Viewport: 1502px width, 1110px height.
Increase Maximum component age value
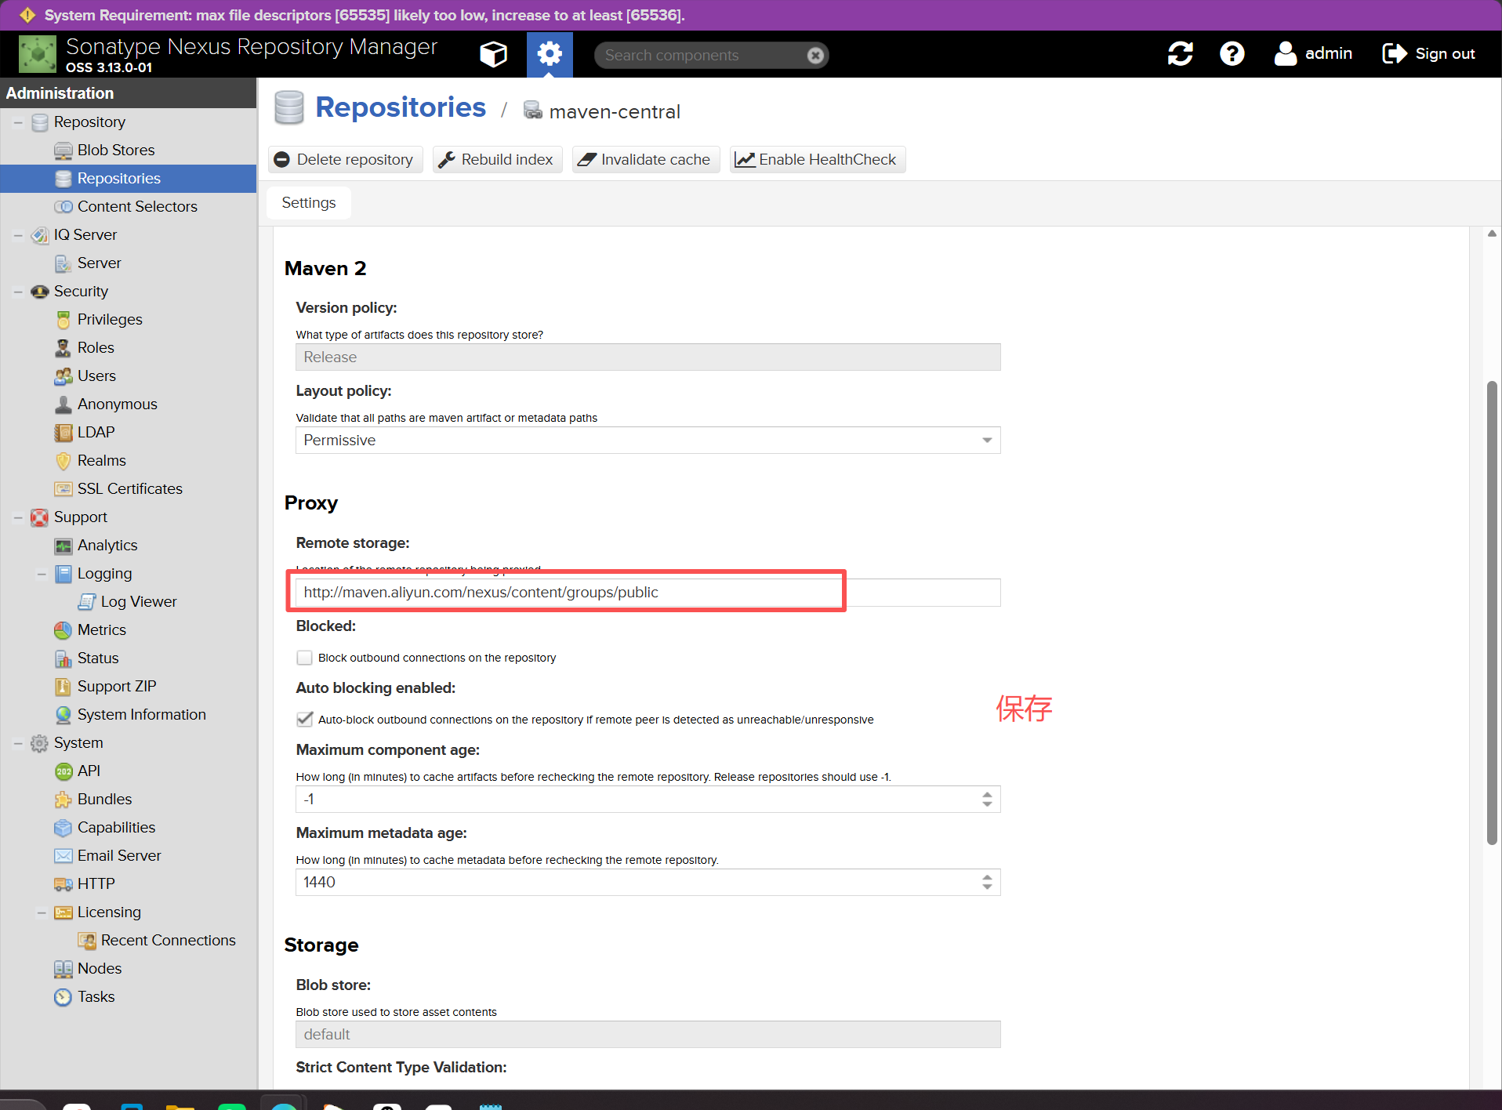(x=987, y=794)
